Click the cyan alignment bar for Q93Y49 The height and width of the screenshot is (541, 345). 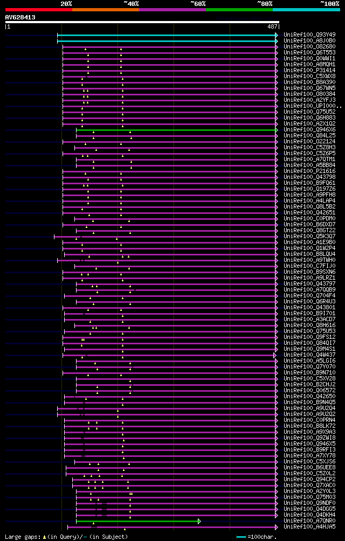167,35
